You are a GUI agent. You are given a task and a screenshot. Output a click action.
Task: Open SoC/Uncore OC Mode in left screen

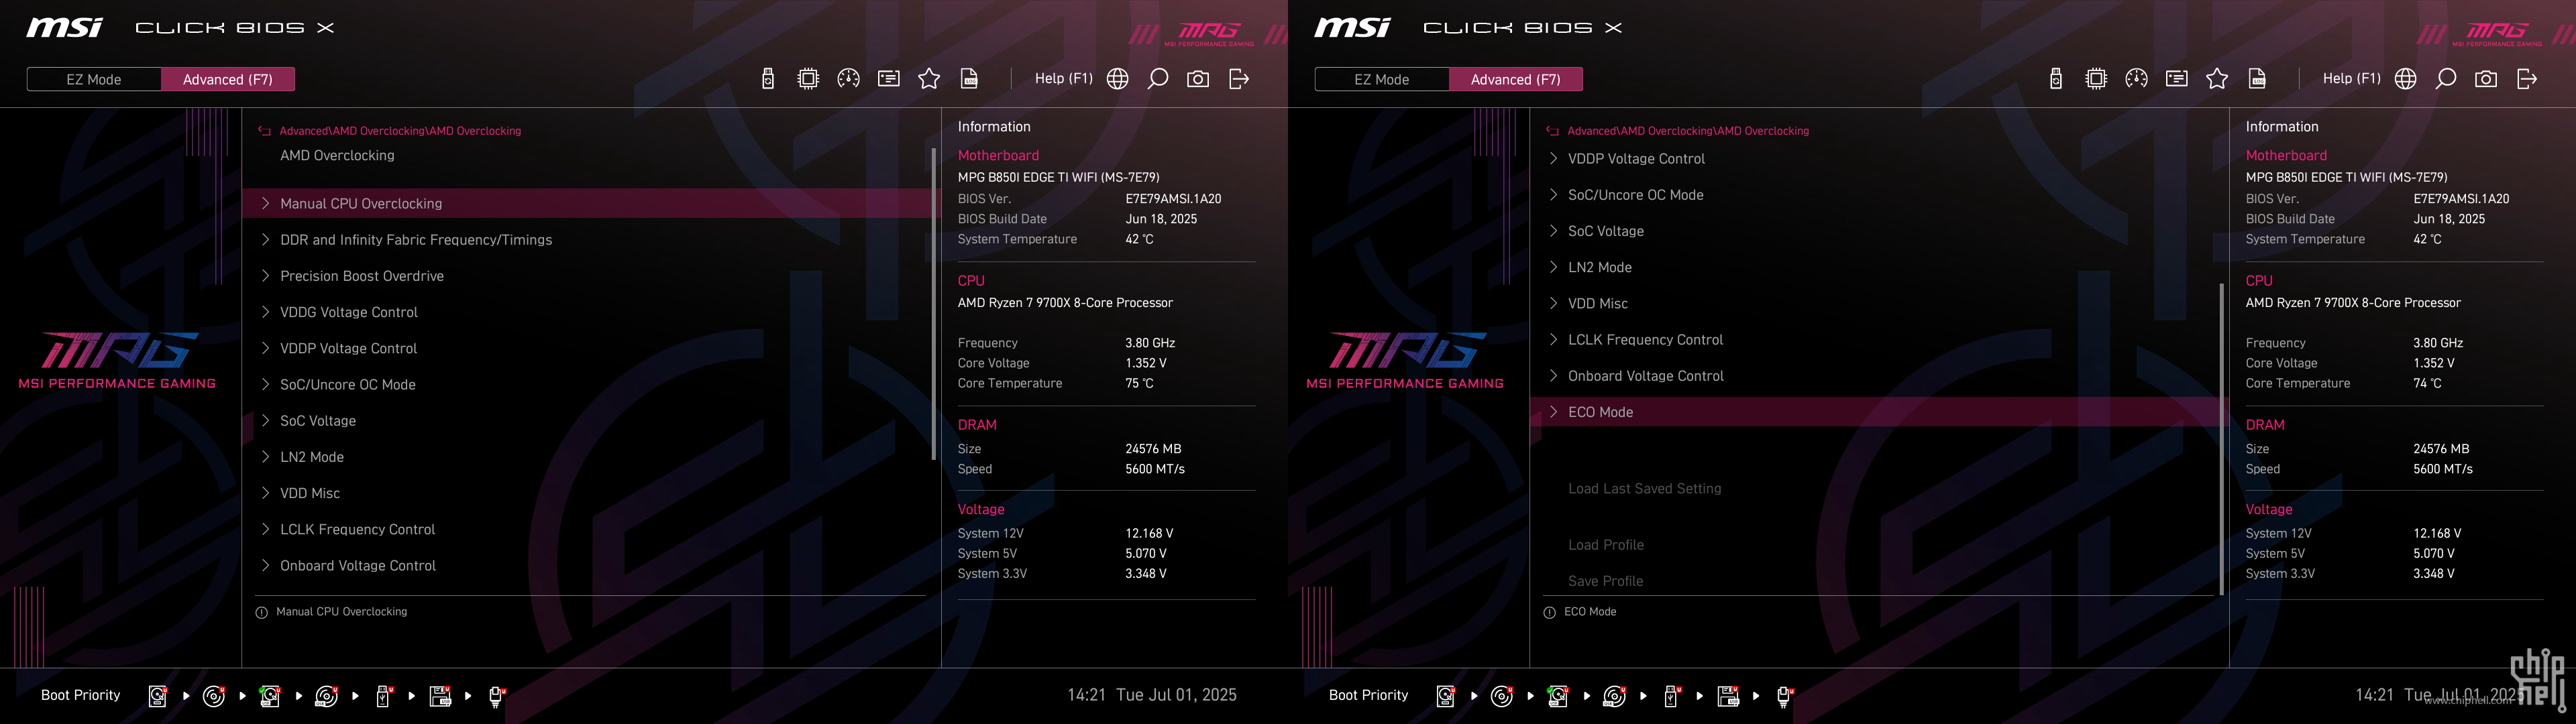click(x=590, y=384)
